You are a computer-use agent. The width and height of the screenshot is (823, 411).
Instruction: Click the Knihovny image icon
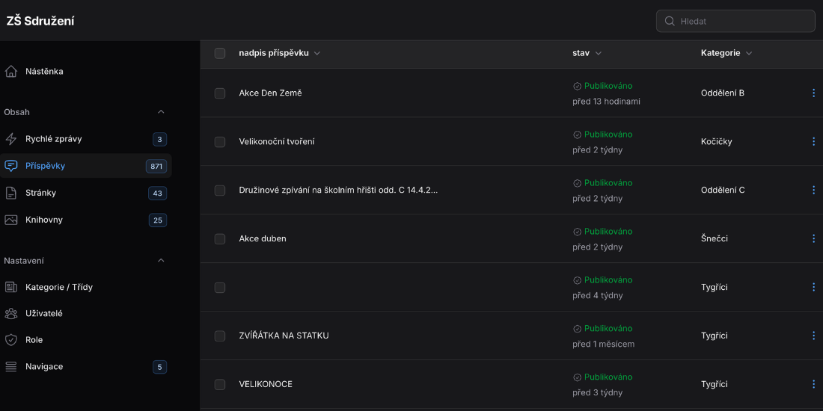pyautogui.click(x=11, y=220)
